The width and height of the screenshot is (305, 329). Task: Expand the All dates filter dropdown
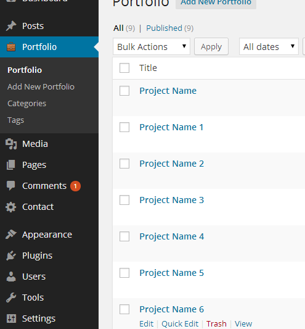(269, 46)
